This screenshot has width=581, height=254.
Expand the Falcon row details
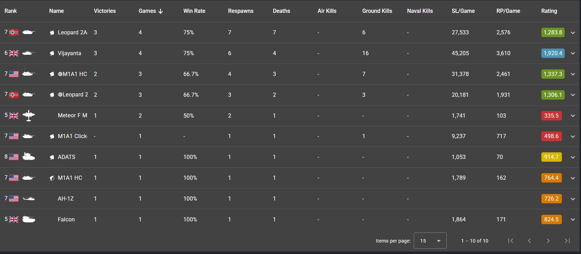click(x=573, y=220)
